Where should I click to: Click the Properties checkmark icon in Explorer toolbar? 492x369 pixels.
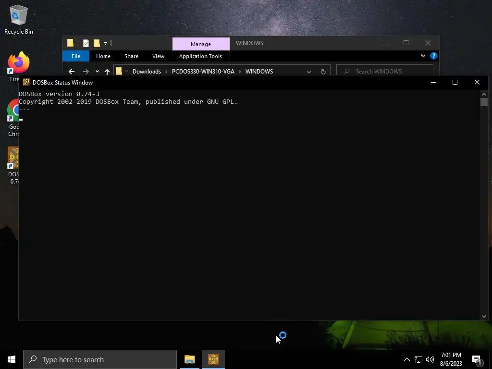(x=86, y=43)
